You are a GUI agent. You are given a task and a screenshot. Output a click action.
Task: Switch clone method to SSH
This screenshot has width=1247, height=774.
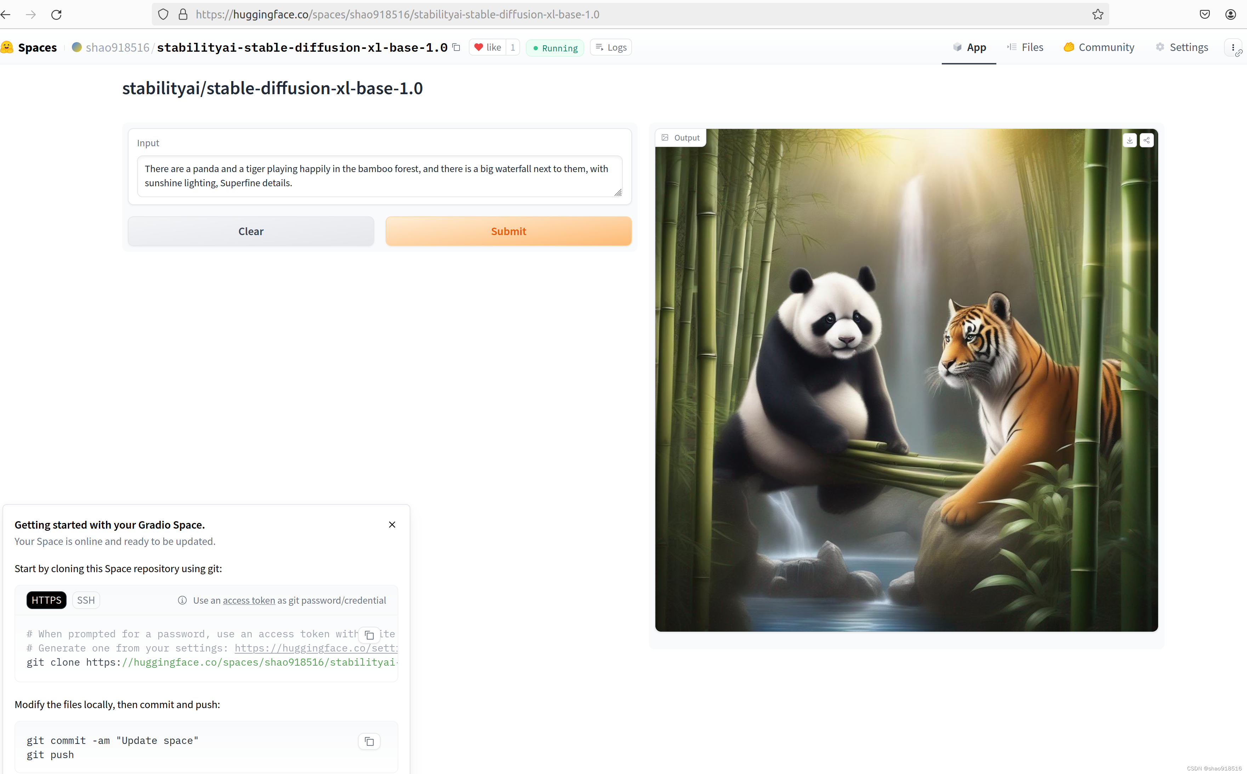coord(86,600)
